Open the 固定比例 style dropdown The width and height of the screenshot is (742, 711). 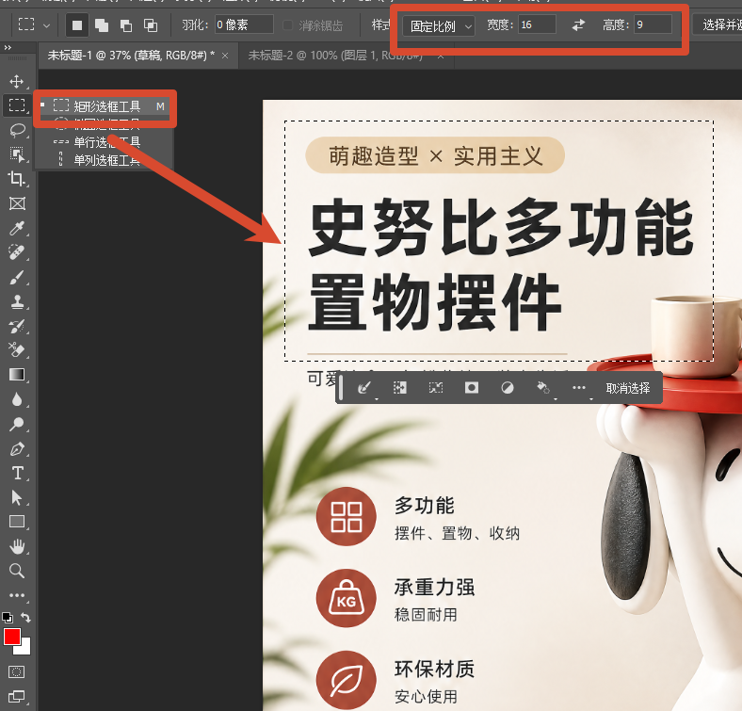[438, 26]
